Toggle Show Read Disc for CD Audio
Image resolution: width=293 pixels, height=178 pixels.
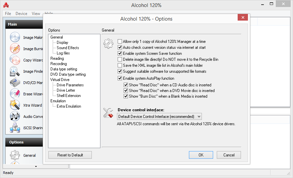pyautogui.click(x=126, y=85)
